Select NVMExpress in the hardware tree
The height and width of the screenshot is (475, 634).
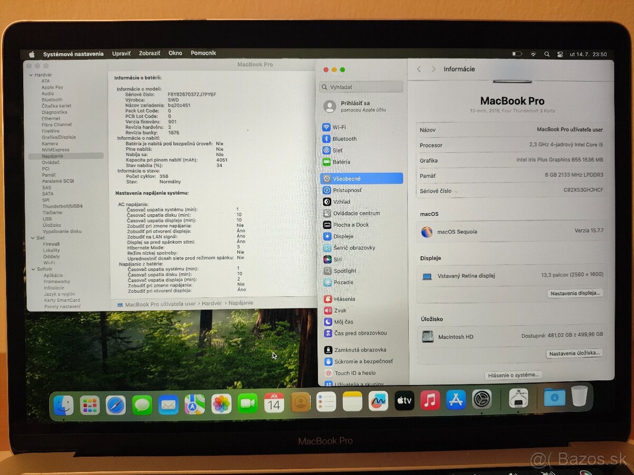[55, 150]
